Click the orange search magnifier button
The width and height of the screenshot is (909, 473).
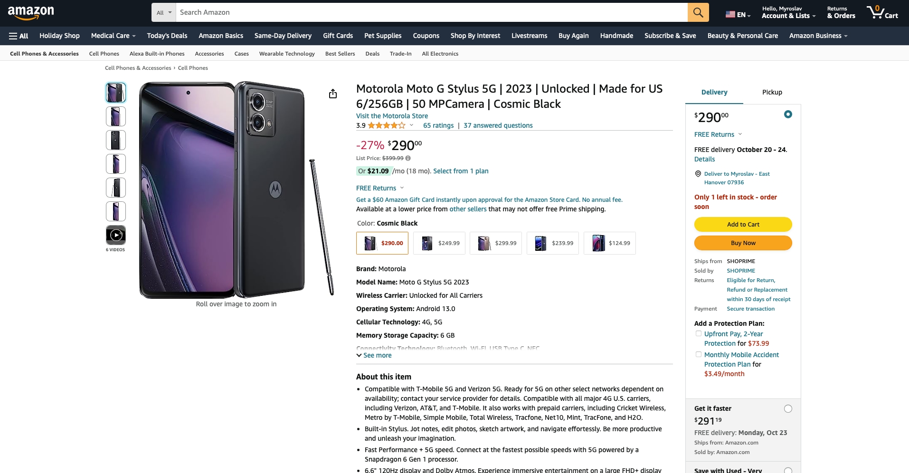point(698,12)
